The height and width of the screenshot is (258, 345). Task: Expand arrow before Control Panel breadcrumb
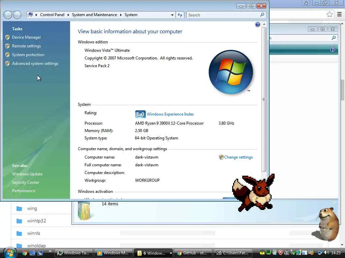36,15
